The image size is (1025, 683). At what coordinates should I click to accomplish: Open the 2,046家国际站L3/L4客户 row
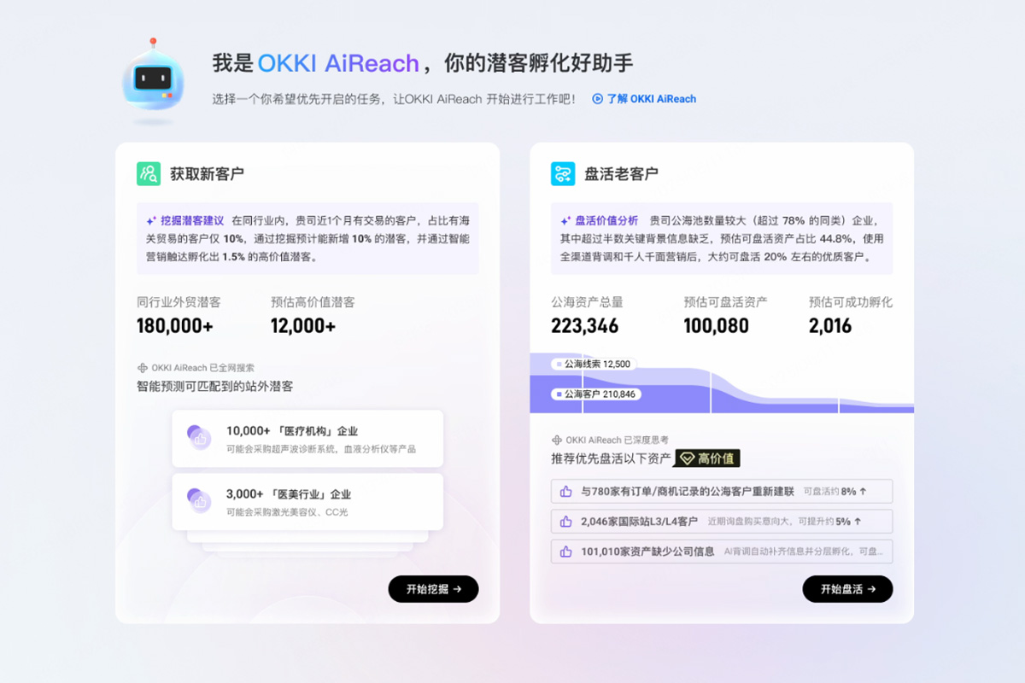pyautogui.click(x=722, y=522)
